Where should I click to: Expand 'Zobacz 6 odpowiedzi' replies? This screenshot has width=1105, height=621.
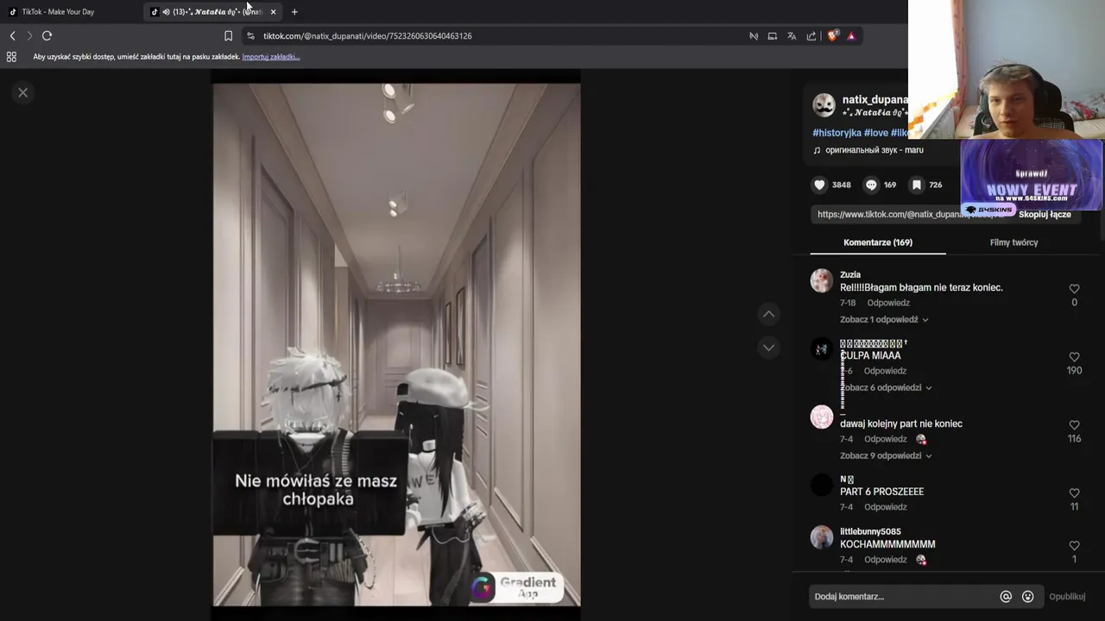click(886, 387)
